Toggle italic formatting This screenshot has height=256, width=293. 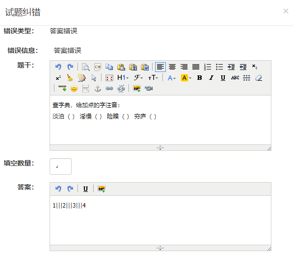point(212,78)
